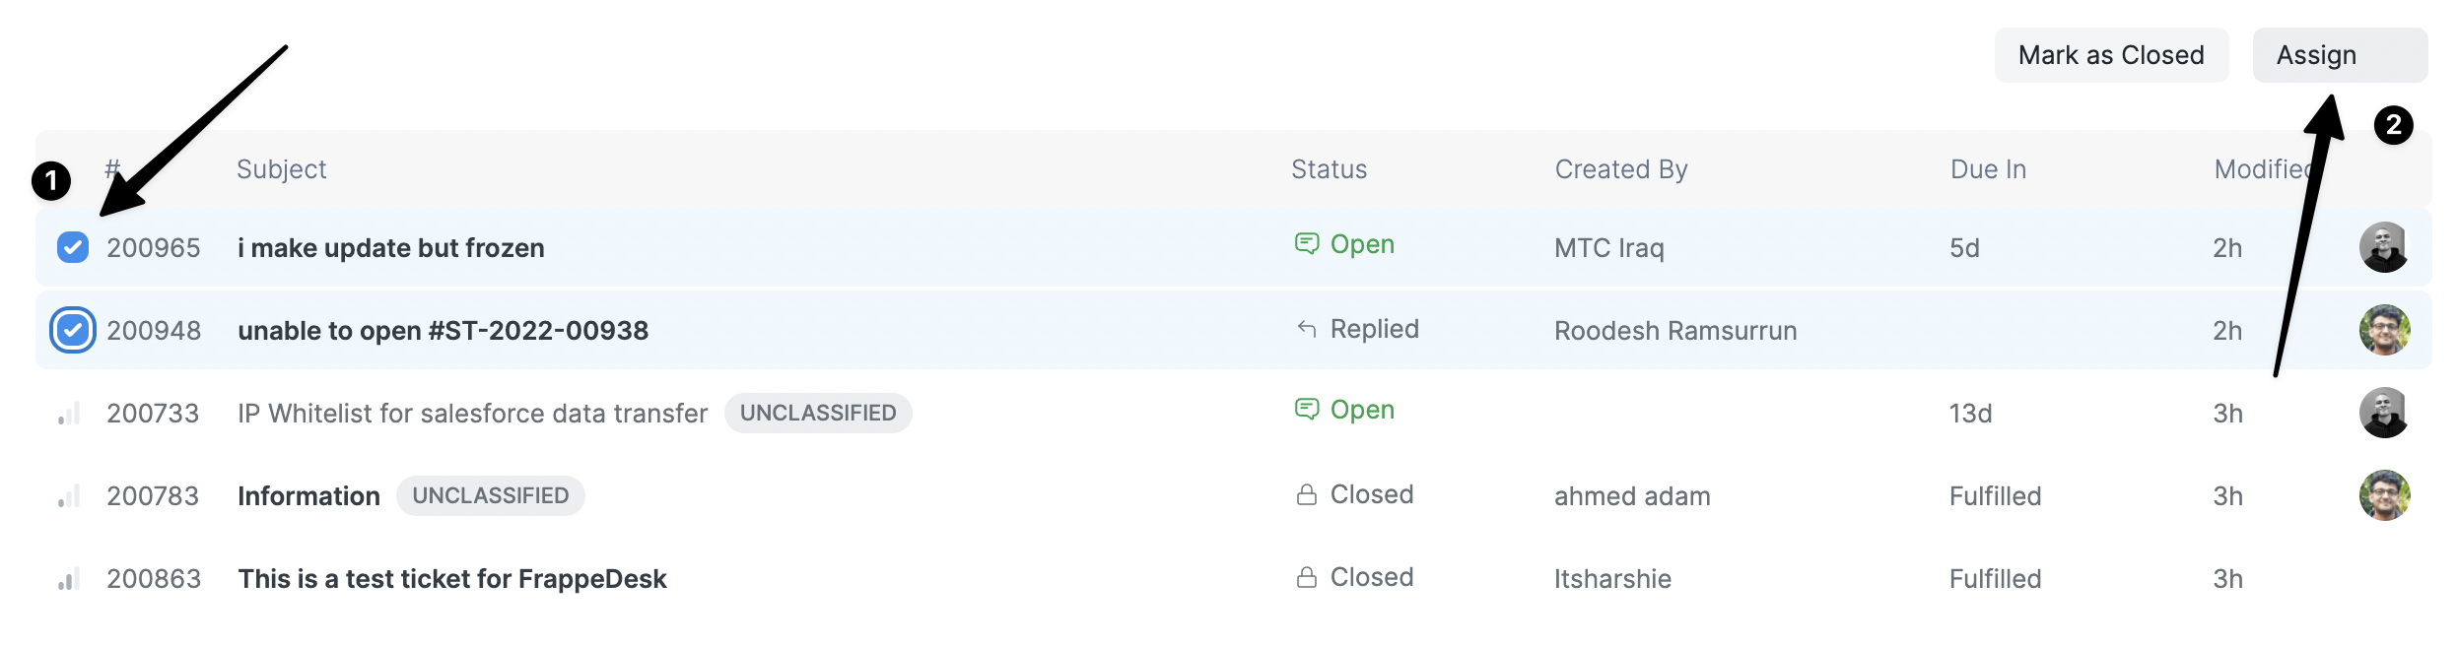Click the Replied arrow icon on ticket 200948
This screenshot has height=646, width=2458.
tap(1308, 328)
